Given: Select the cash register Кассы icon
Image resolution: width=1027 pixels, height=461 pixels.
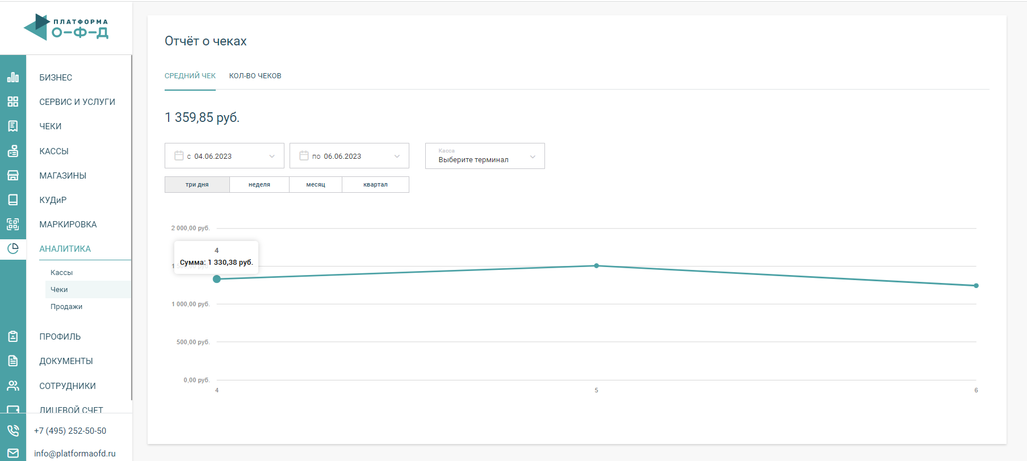Looking at the screenshot, I should pyautogui.click(x=13, y=151).
